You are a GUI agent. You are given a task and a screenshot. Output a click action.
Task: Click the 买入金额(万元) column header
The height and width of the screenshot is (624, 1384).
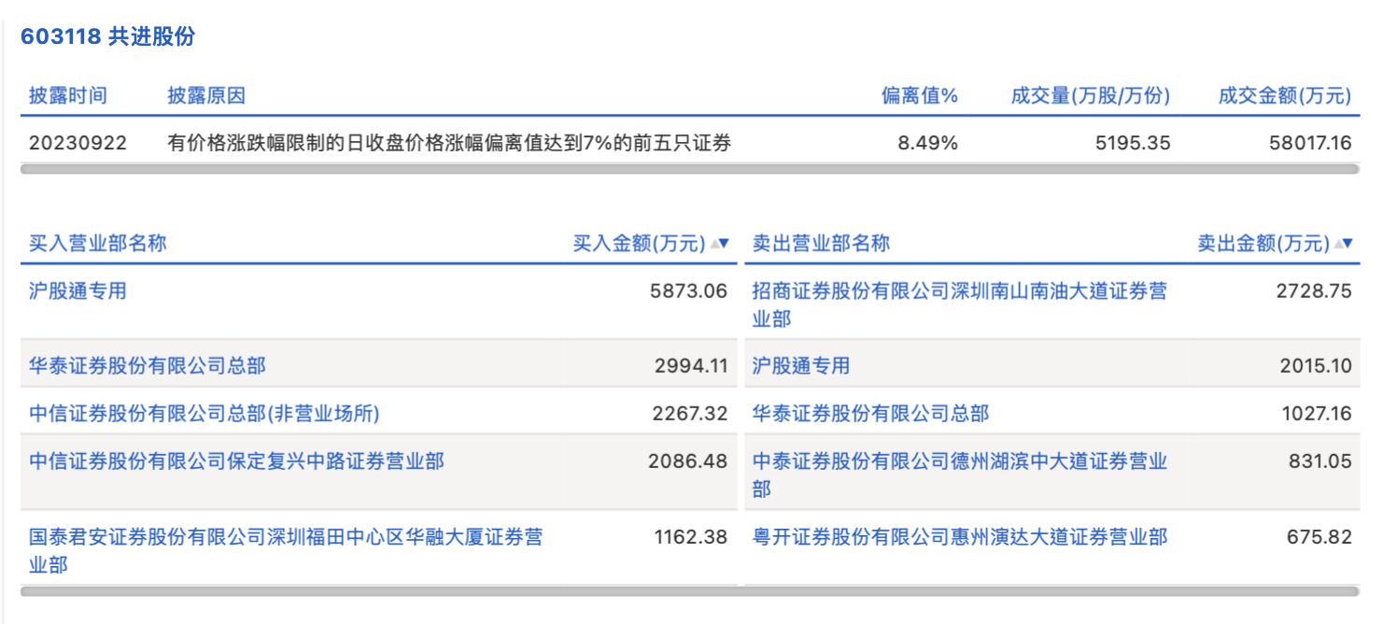tap(639, 244)
